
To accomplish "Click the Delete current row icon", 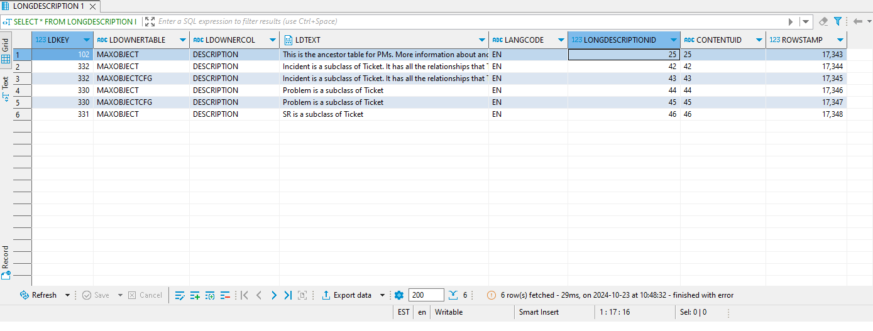I will pos(225,295).
